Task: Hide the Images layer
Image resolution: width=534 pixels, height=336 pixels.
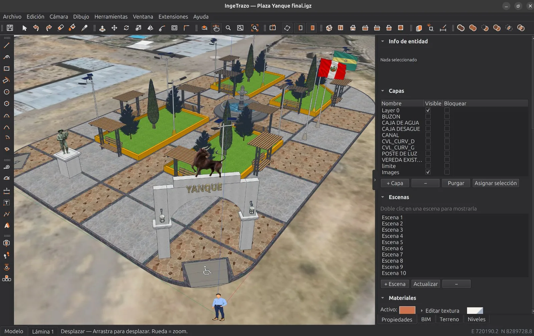Action: 428,172
